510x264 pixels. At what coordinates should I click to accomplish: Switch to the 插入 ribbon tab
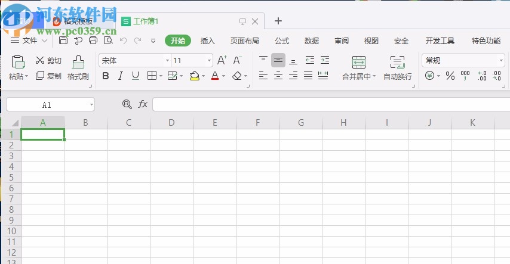tap(207, 41)
